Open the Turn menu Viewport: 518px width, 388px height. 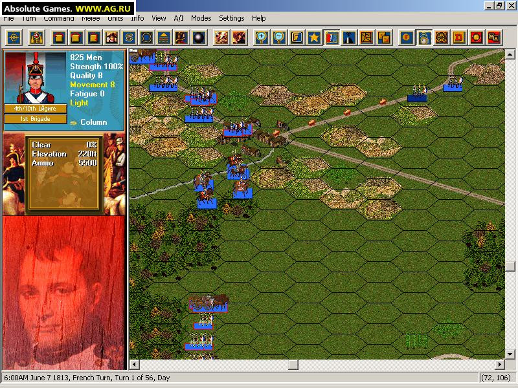28,18
